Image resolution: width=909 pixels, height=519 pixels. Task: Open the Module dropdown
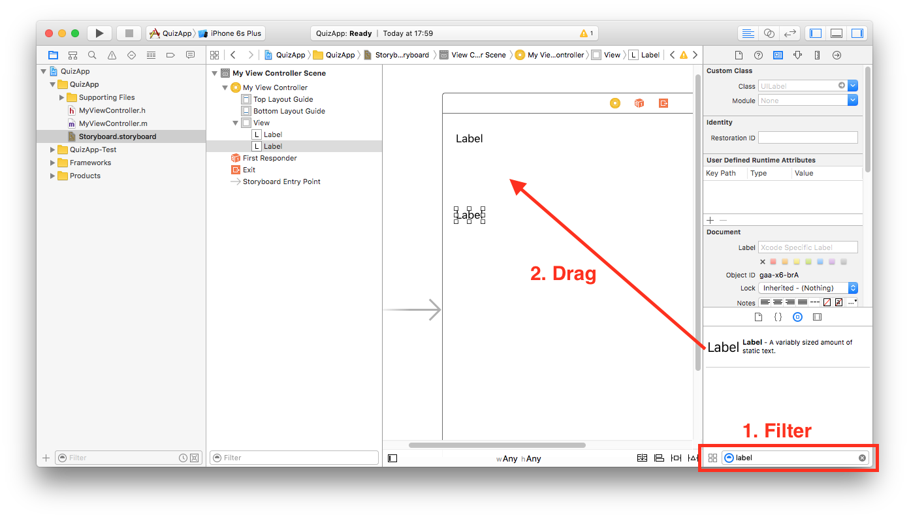[853, 101]
